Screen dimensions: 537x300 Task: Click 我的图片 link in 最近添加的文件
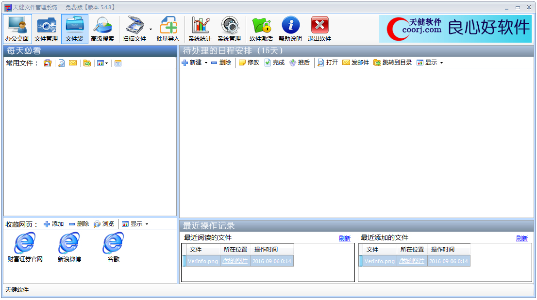(412, 261)
